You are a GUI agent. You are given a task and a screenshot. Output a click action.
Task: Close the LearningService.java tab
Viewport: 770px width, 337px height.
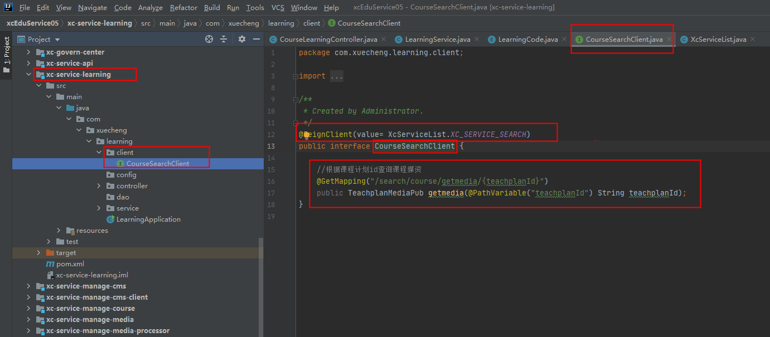(x=477, y=40)
